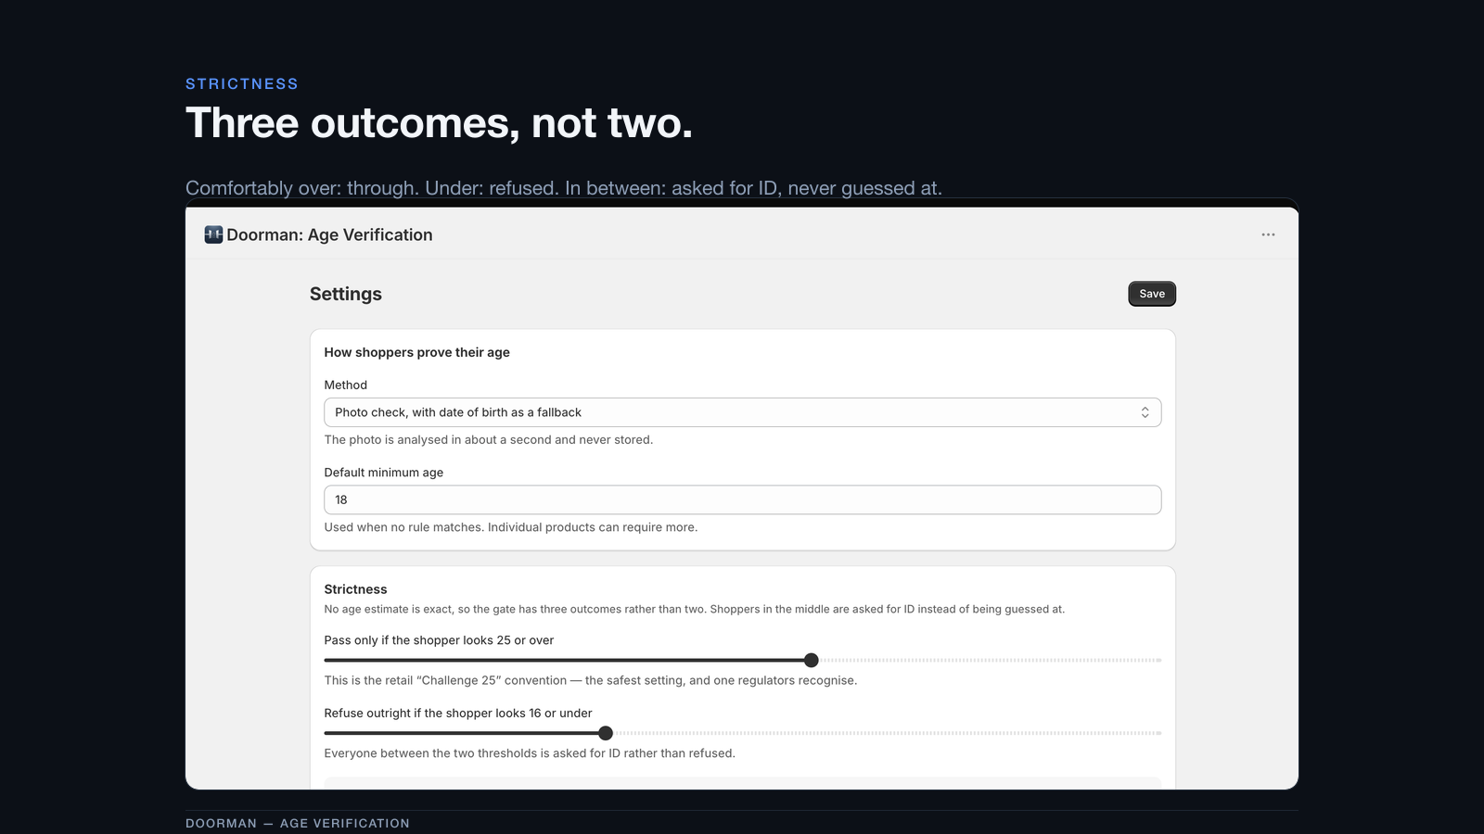Click the Method select chevron arrows
Screen dimensions: 1484x834
click(x=1145, y=412)
